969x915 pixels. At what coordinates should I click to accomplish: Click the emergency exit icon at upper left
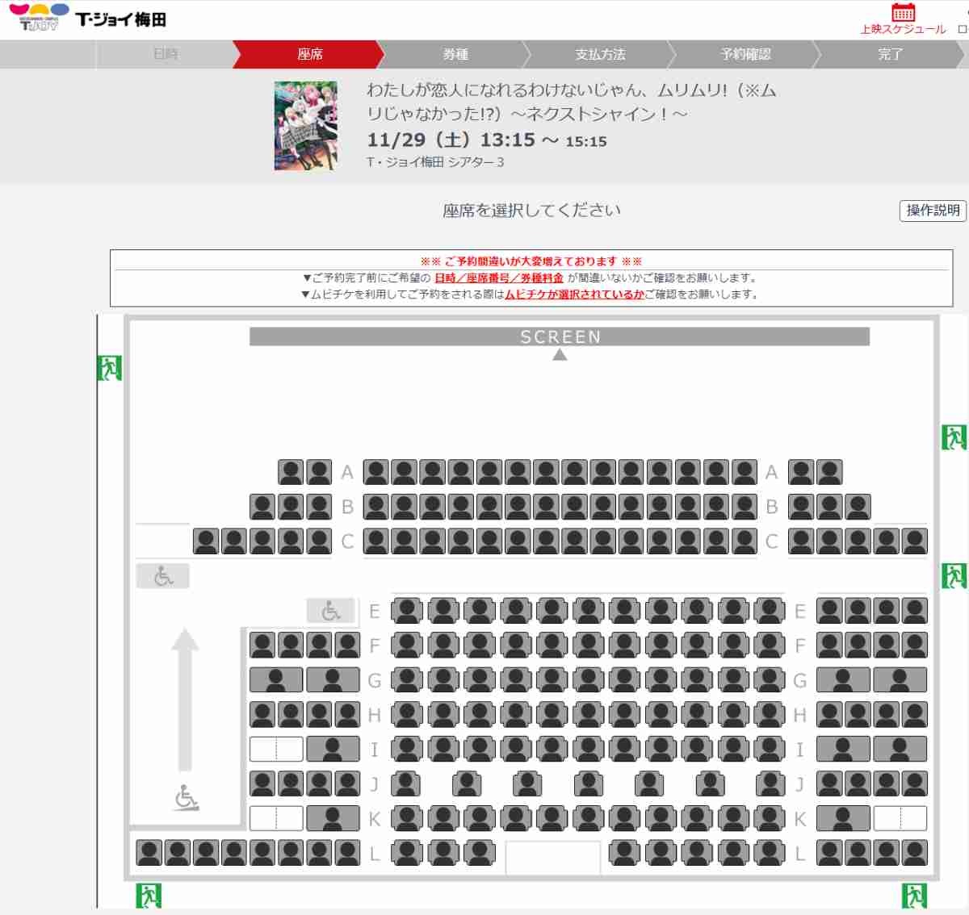(x=109, y=368)
